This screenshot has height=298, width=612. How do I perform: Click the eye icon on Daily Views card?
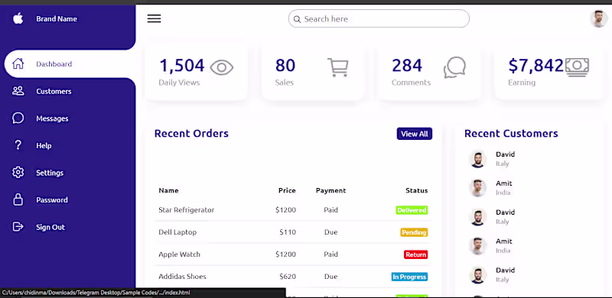(x=222, y=68)
